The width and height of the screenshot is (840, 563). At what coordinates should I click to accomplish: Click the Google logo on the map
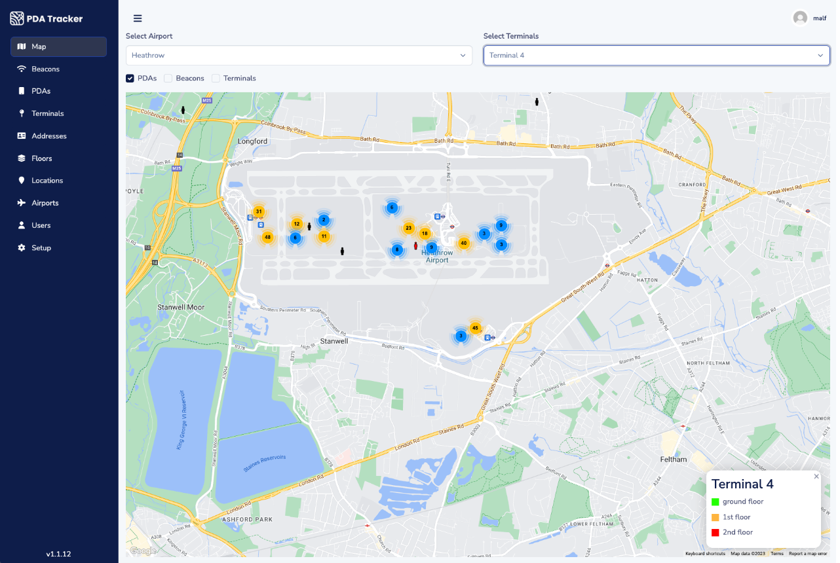coord(143,551)
